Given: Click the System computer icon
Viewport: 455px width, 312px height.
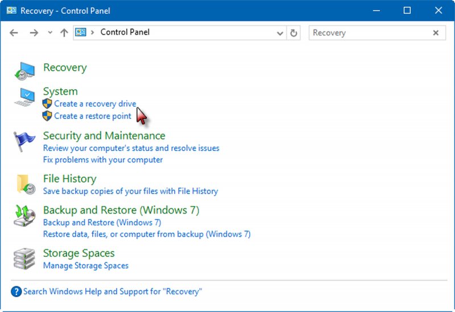Looking at the screenshot, I should [24, 97].
